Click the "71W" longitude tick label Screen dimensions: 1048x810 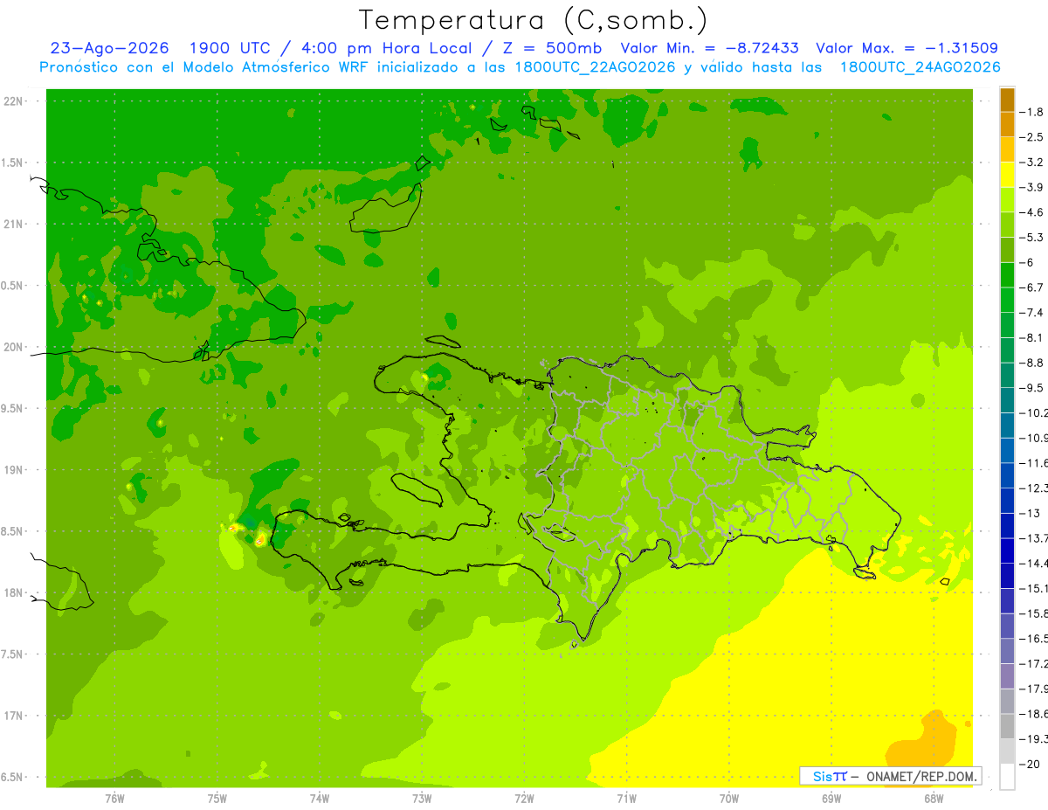click(626, 799)
